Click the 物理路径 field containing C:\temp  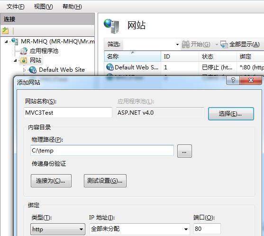pos(102,151)
